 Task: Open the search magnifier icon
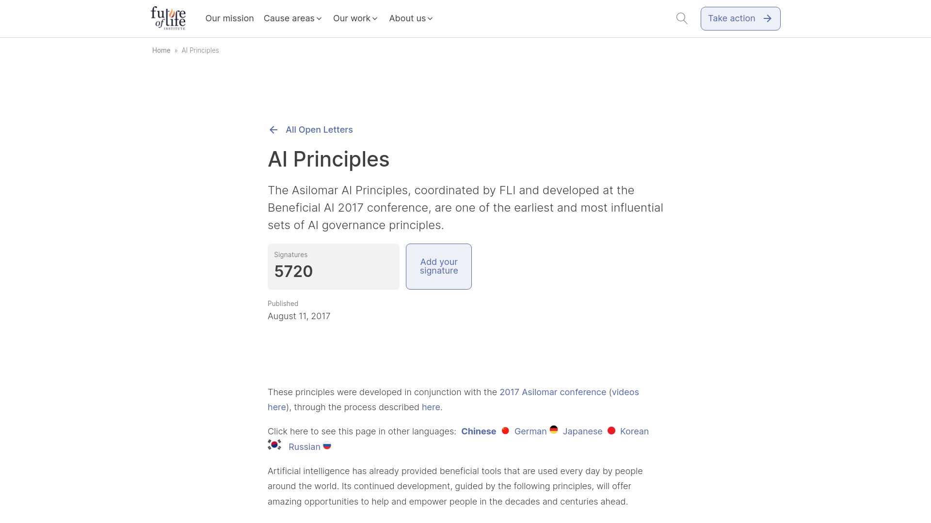(682, 18)
